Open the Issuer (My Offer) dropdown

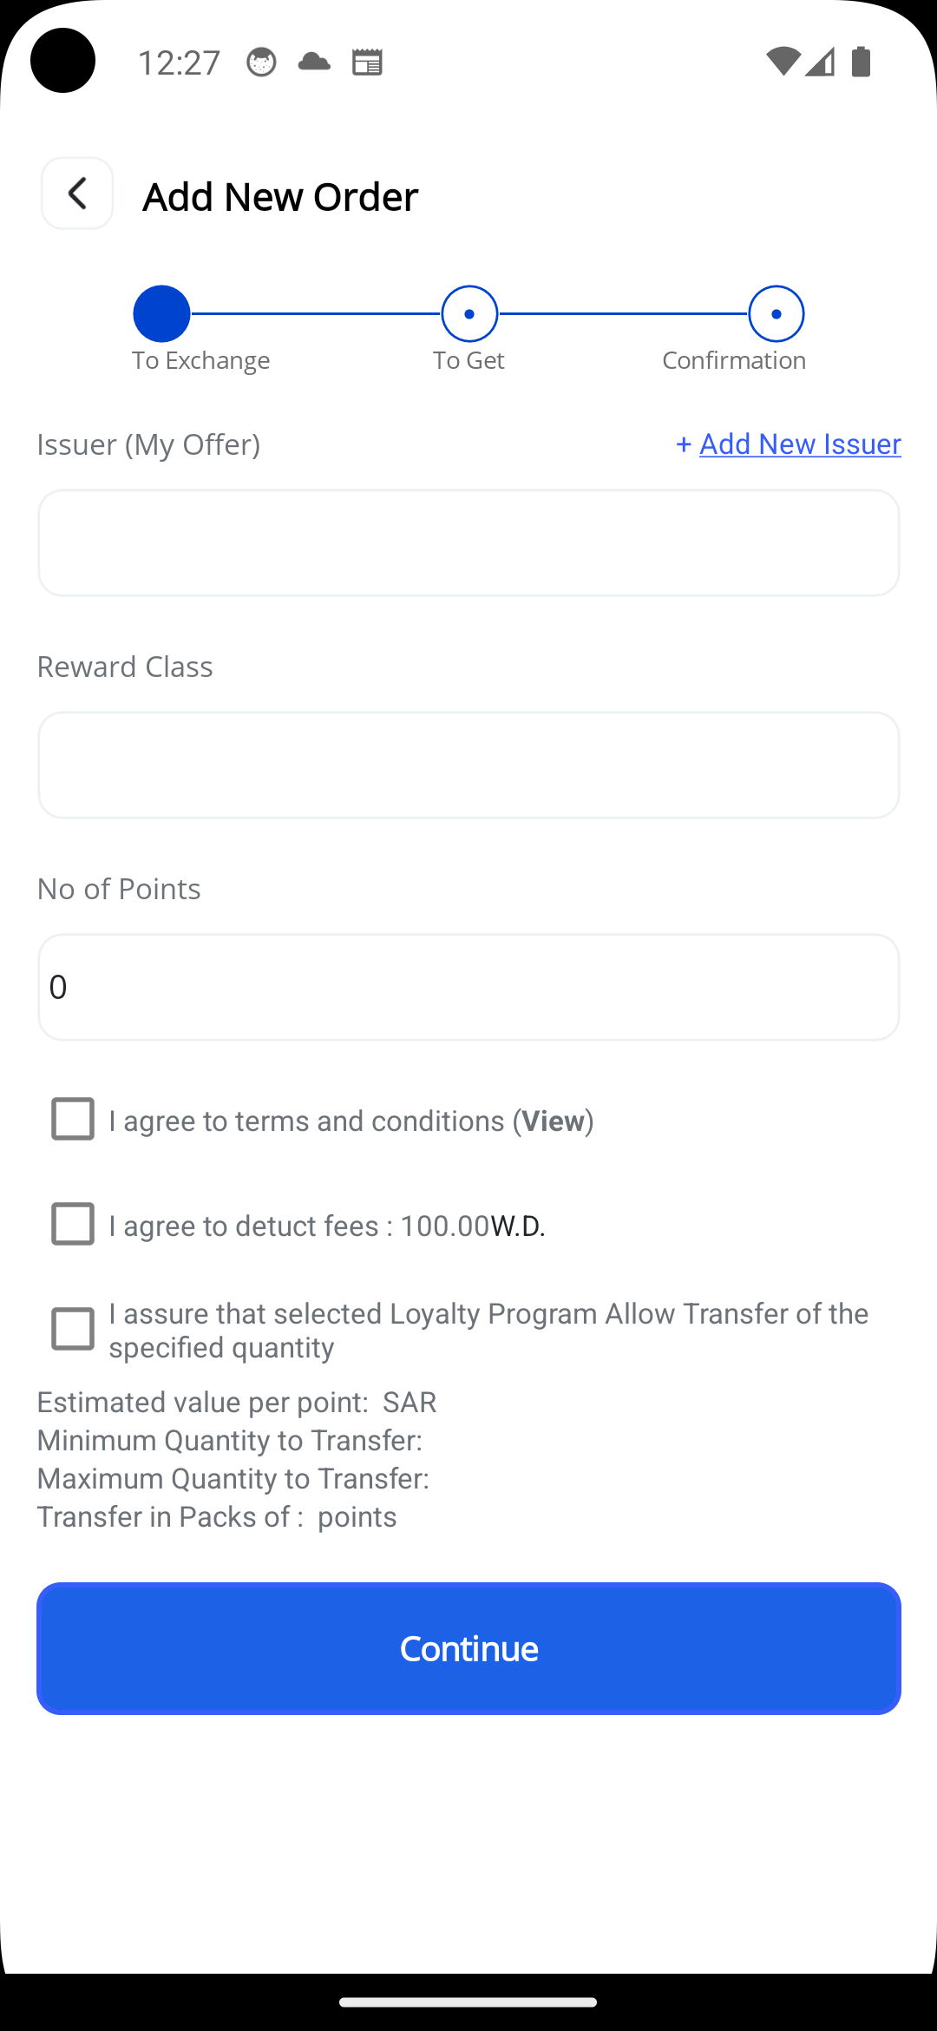click(468, 542)
